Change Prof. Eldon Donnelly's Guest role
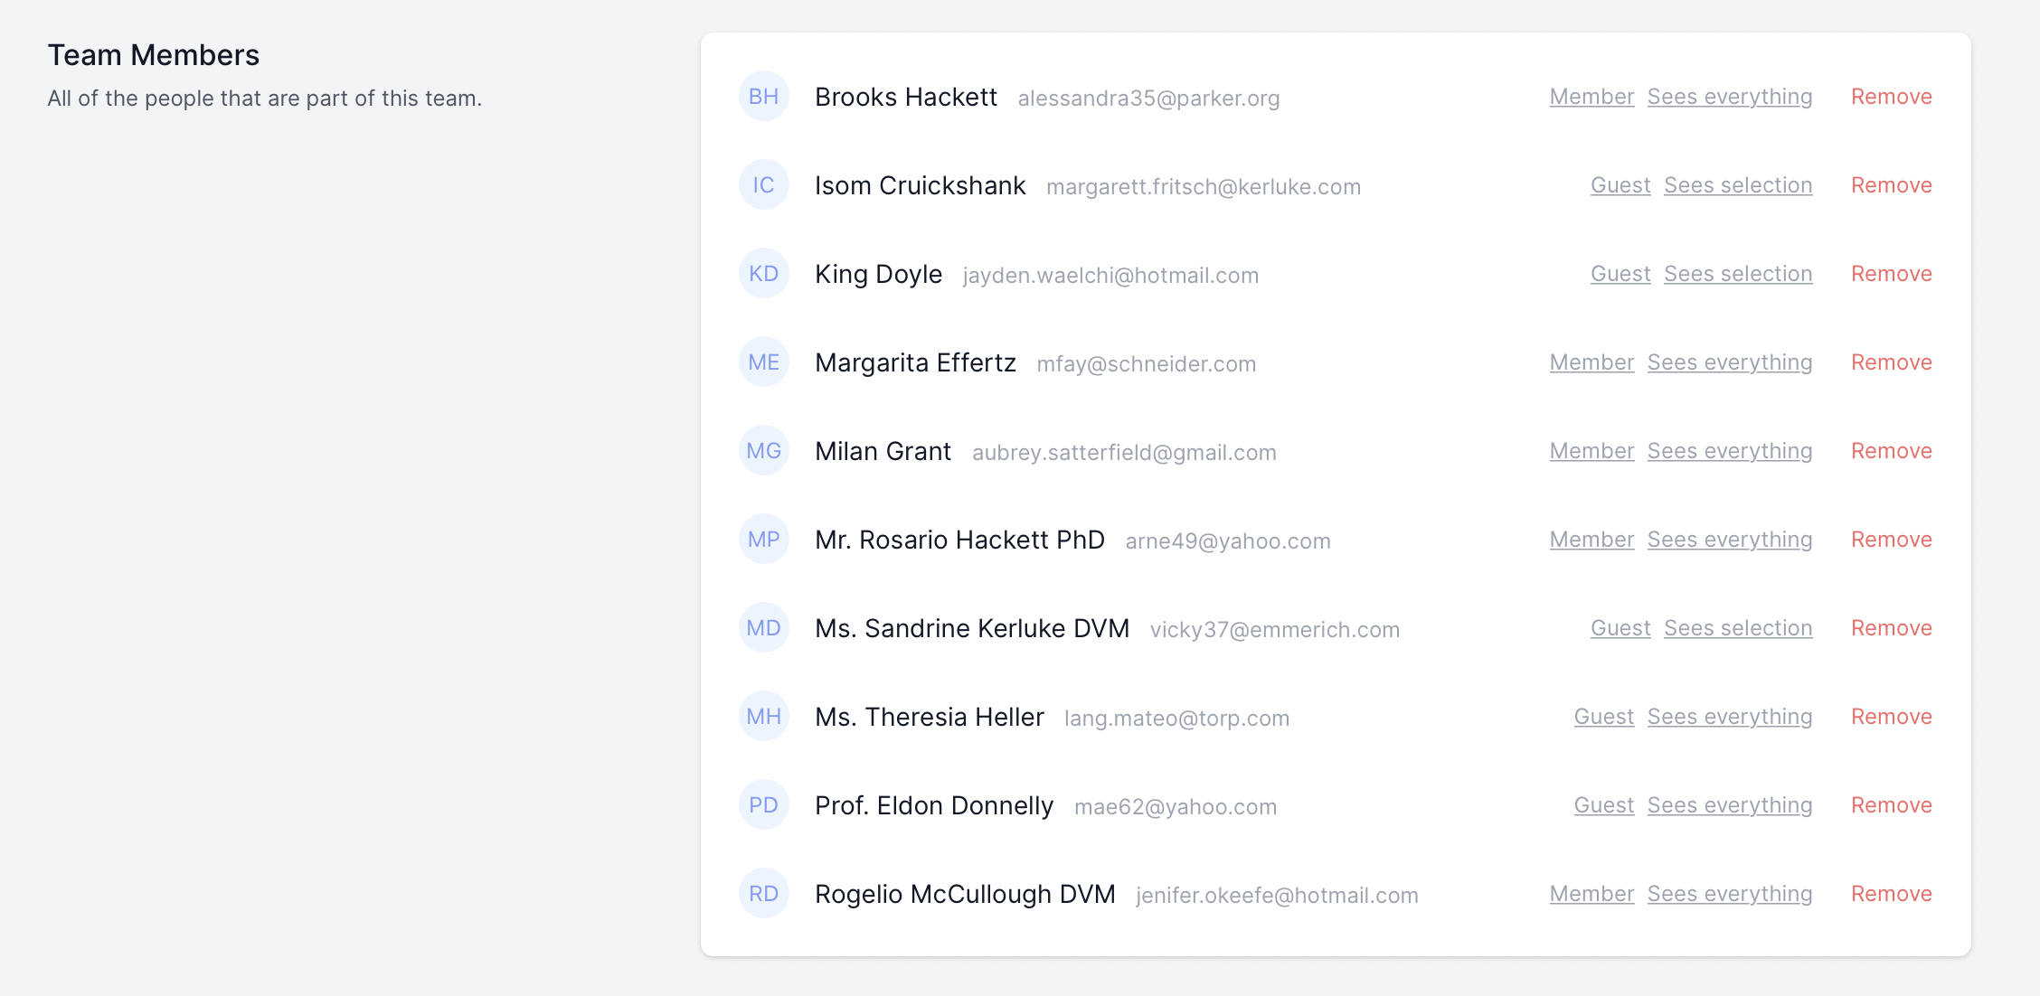The image size is (2040, 996). point(1604,805)
